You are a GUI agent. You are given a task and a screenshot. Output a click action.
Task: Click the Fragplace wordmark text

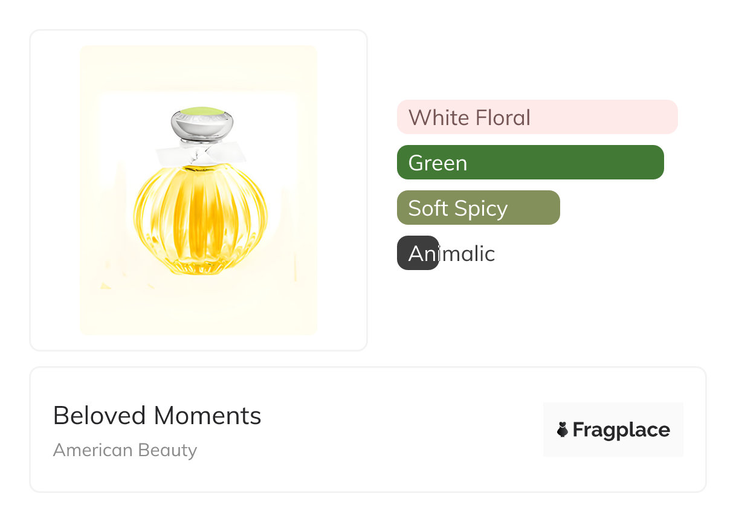pyautogui.click(x=621, y=430)
